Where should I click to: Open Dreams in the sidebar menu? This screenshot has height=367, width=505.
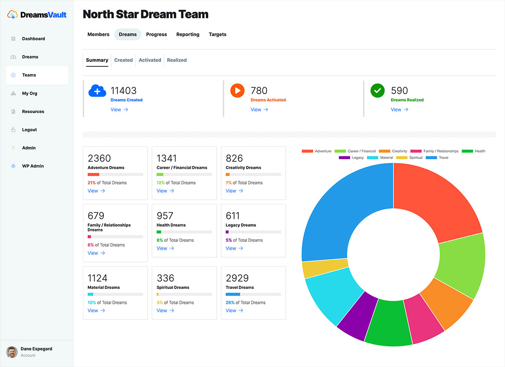click(37, 57)
